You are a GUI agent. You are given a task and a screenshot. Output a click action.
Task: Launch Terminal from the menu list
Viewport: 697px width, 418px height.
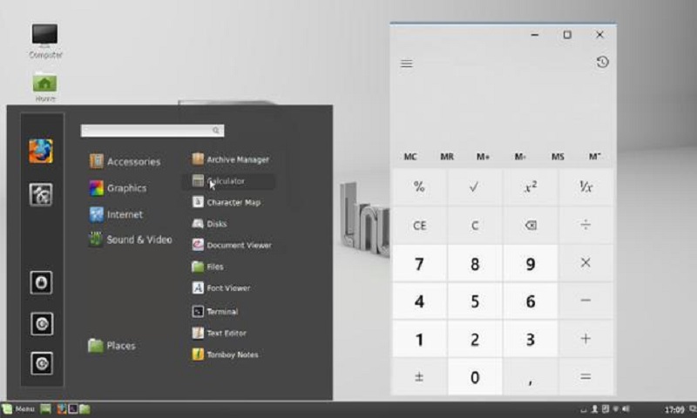214,312
